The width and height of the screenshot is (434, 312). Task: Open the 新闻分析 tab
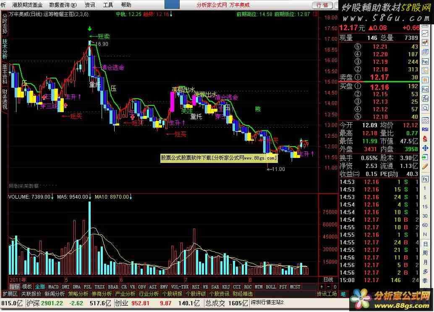(x=55, y=294)
